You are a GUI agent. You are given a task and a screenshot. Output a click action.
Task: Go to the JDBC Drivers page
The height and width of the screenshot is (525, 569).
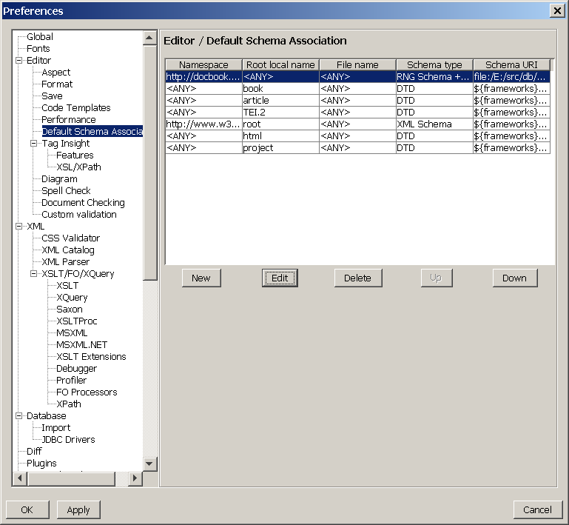click(68, 440)
